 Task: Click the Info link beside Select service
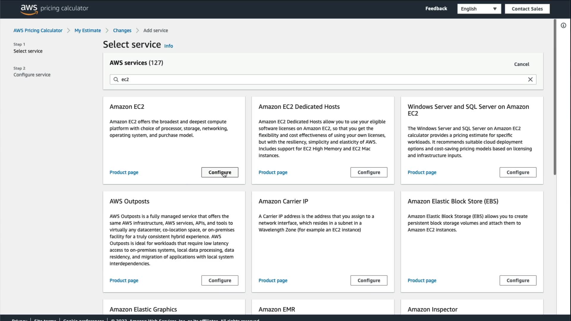(x=168, y=46)
